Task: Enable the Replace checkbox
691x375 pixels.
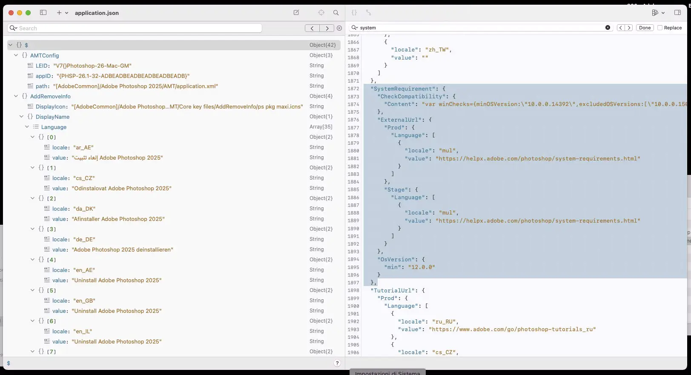Action: (x=660, y=28)
